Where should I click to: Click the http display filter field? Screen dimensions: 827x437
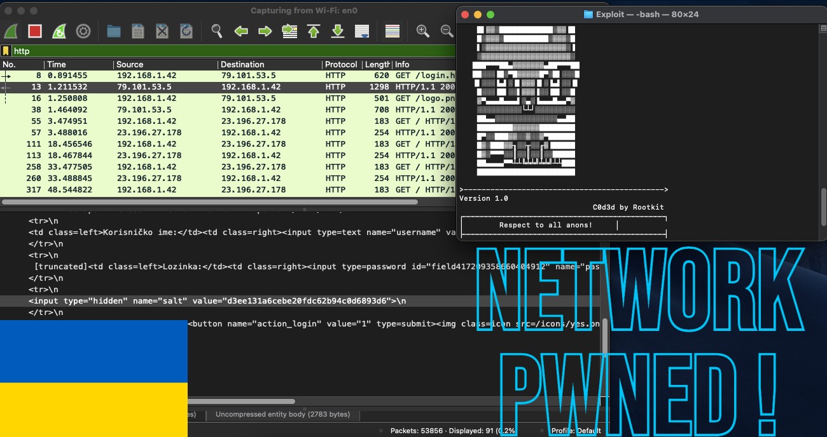click(233, 51)
